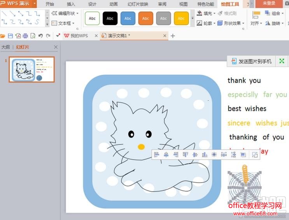Click the group objects icon in floating toolbar
The height and width of the screenshot is (220, 289).
255,155
